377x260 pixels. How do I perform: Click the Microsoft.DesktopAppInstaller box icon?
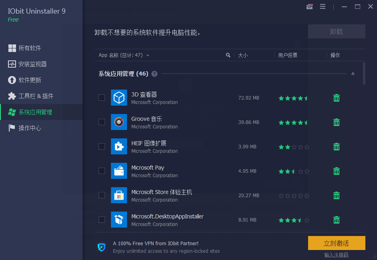click(x=119, y=220)
